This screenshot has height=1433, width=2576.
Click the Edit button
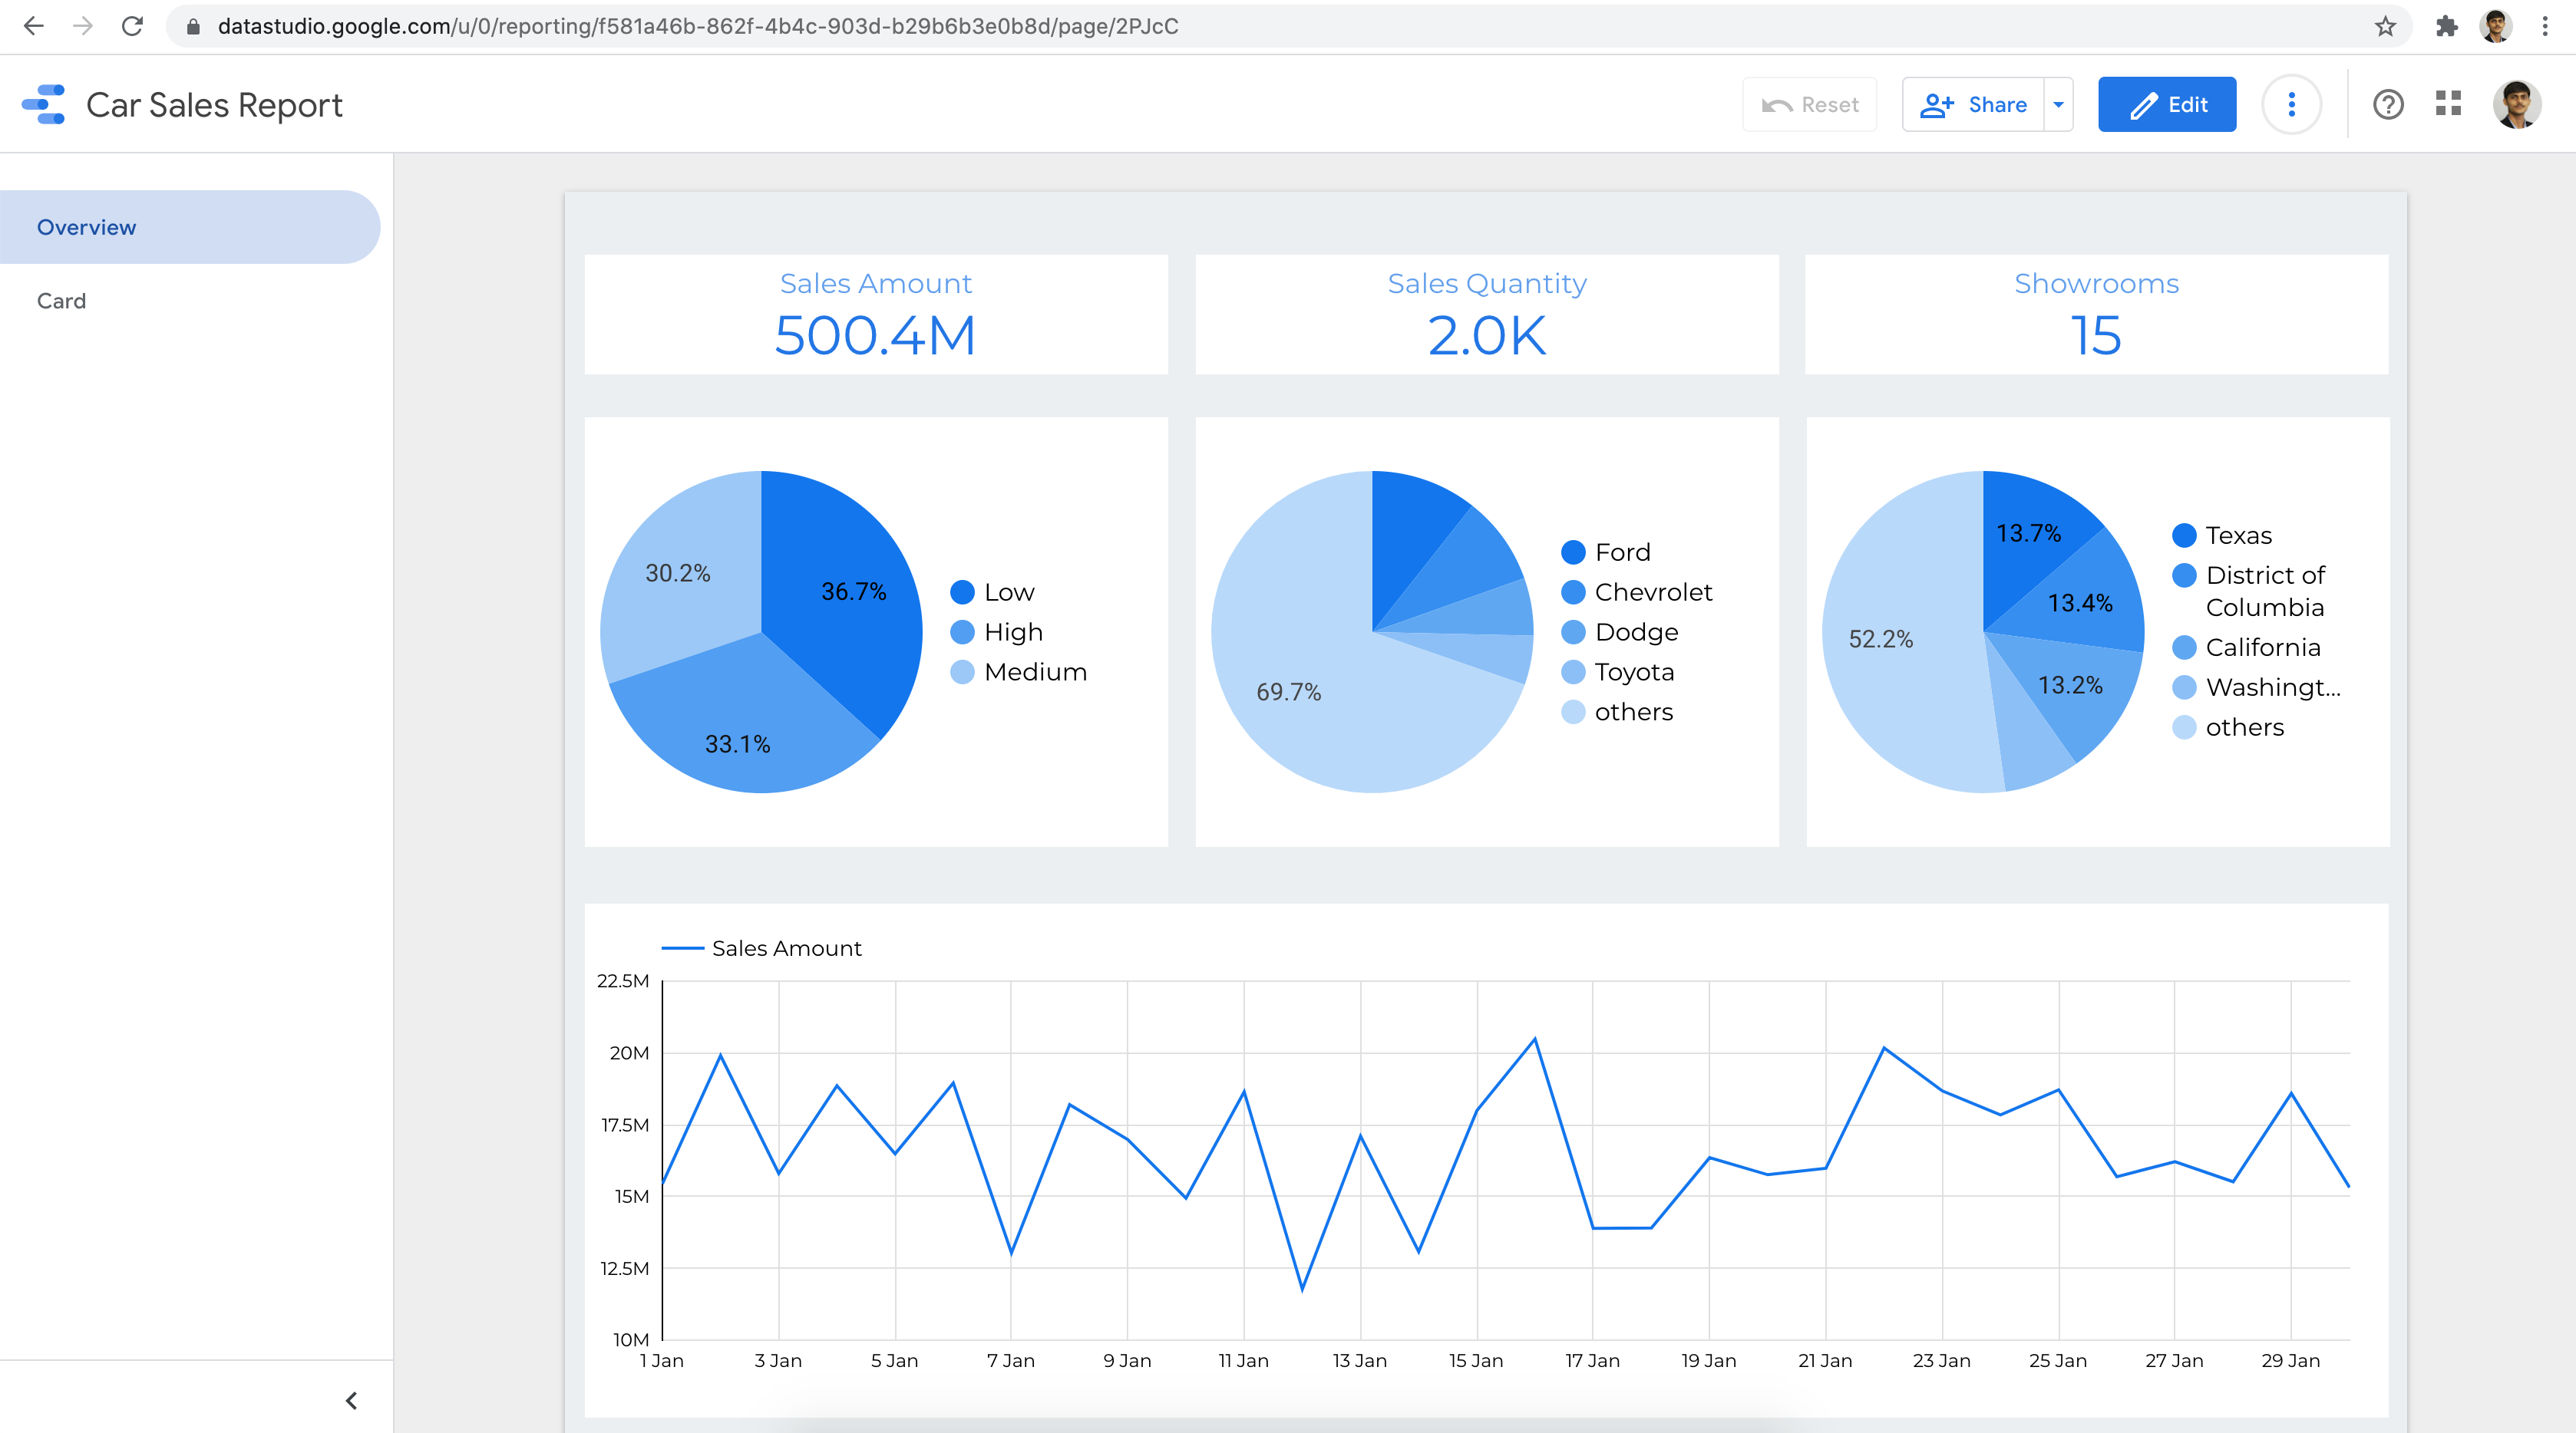coord(2167,104)
